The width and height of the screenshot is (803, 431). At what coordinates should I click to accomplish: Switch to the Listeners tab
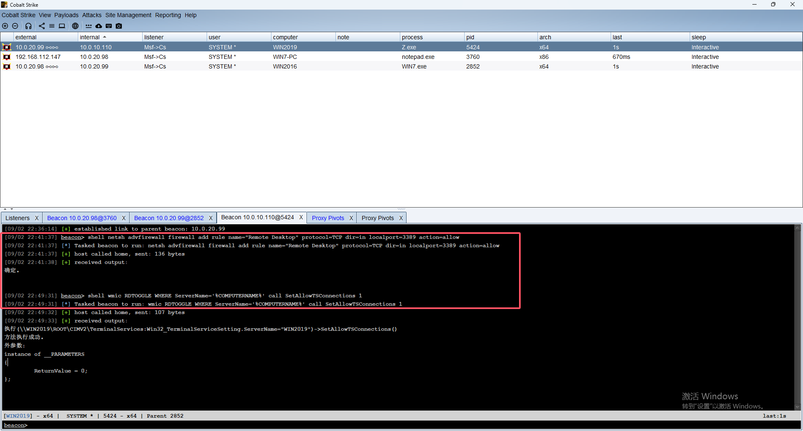(18, 218)
